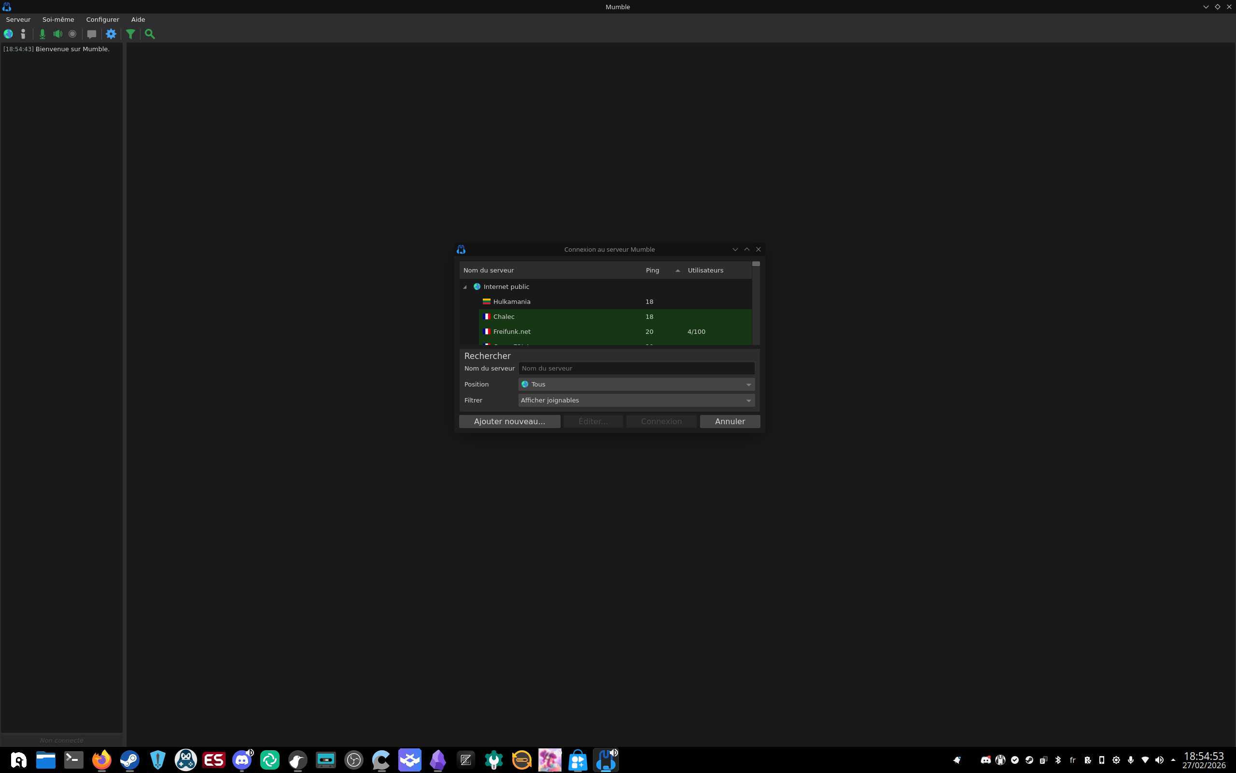Open the Position dropdown showing Tous
The width and height of the screenshot is (1236, 773).
tap(636, 385)
